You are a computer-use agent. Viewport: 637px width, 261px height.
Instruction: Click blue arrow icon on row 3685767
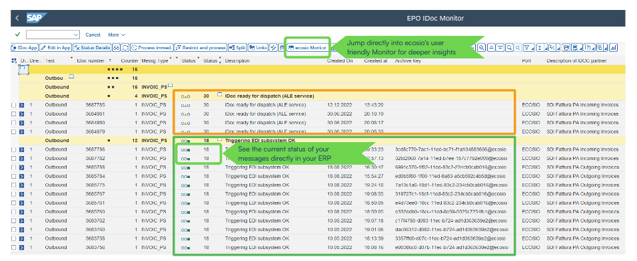click(22, 194)
